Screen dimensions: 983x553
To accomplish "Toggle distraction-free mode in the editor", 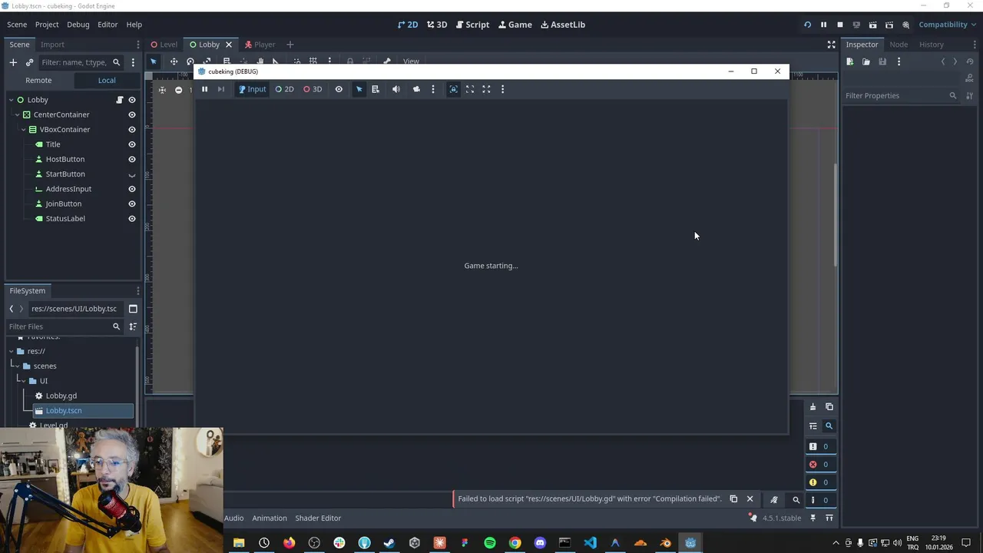I will point(831,45).
